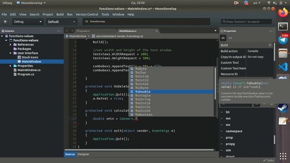Viewport: 290px width, 163px height.
Task: Choose ToBoolean in the completion list
Action: (171, 115)
